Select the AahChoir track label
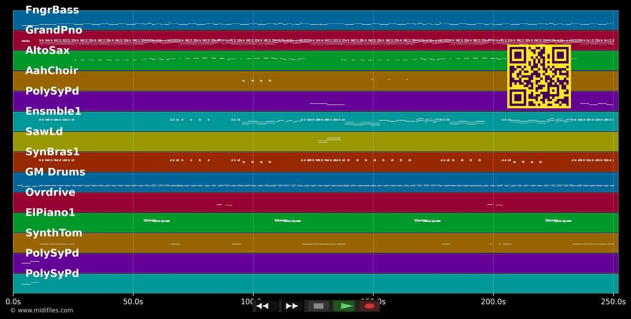Screen dimensions: 631x319 (52, 71)
